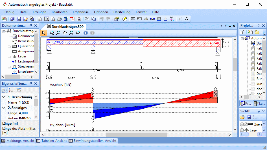This screenshot has width=267, height=150.
Task: Click the pan four-arrow move icon
Action: 65,33
